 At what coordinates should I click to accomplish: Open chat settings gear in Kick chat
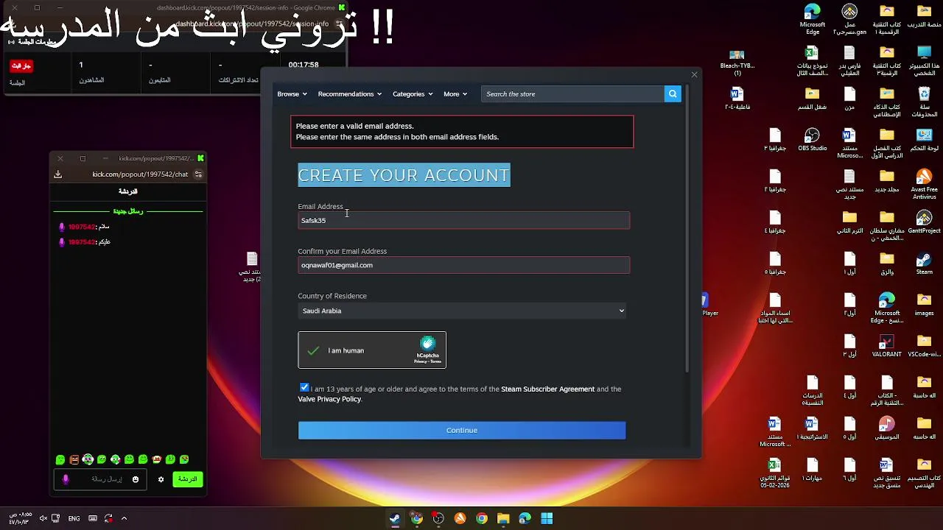click(x=161, y=479)
